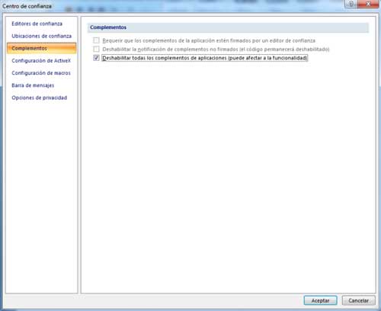The width and height of the screenshot is (381, 311).
Task: Click the Aceptar button
Action: (320, 300)
